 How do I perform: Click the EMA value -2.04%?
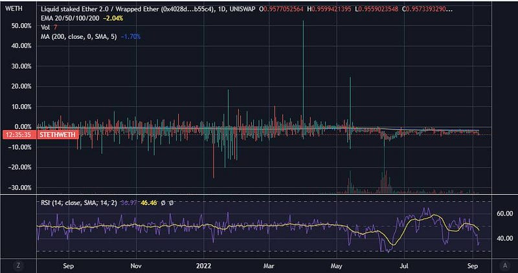click(x=113, y=19)
